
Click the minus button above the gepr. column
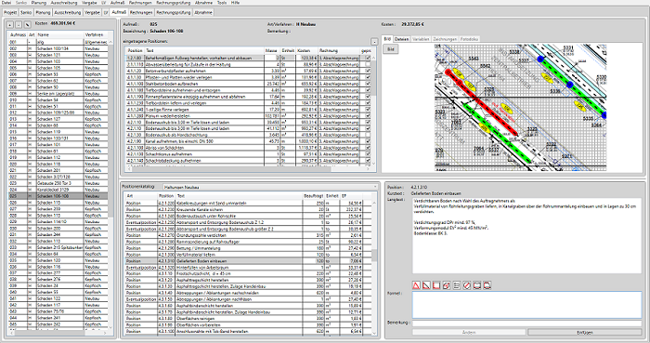(x=374, y=42)
